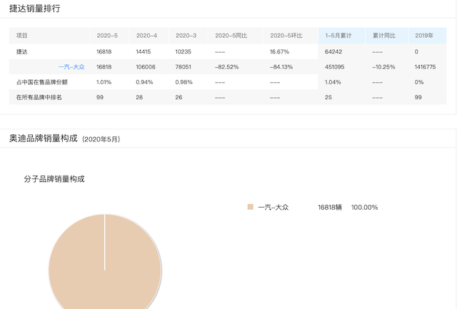Click the -82.52% cell
The height and width of the screenshot is (309, 457).
click(227, 67)
